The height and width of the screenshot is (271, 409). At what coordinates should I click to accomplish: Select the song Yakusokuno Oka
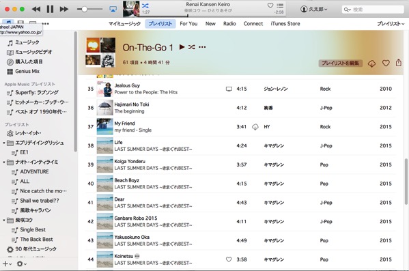click(132, 237)
